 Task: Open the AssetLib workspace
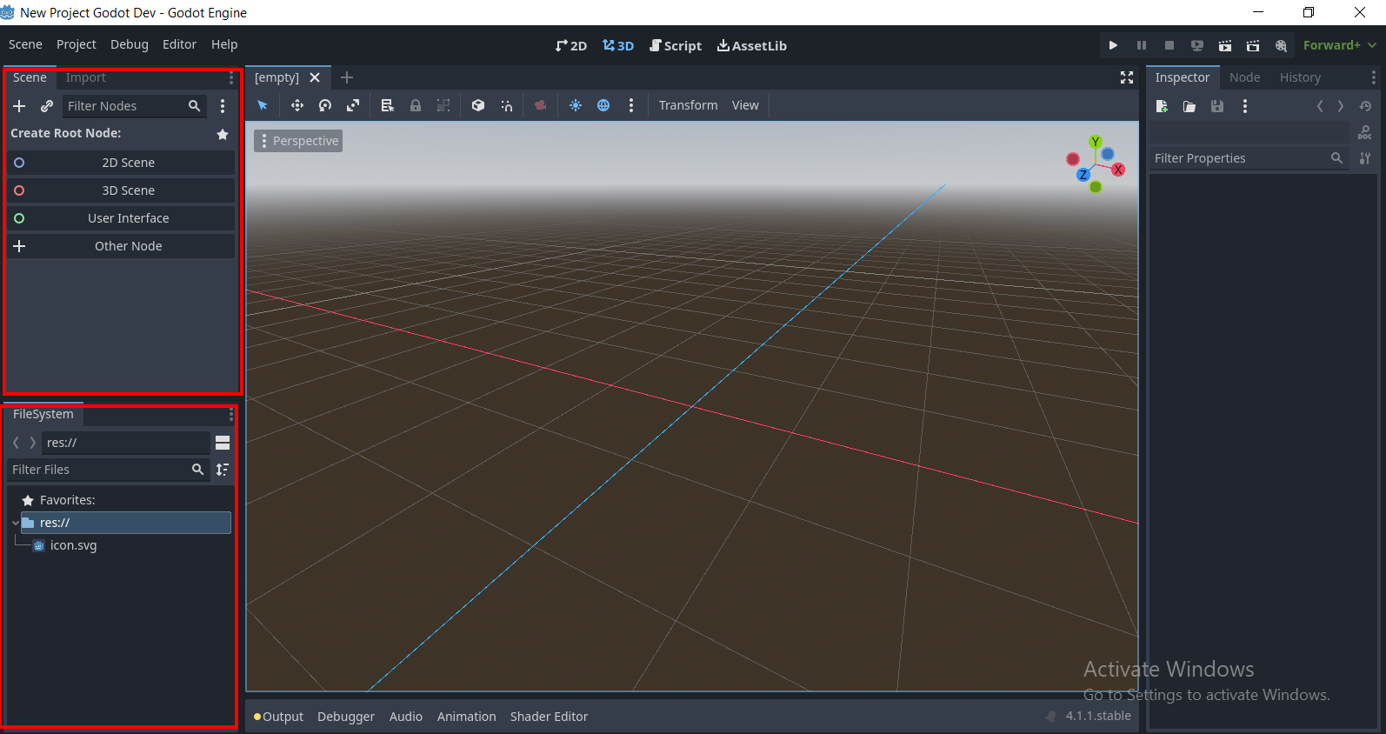(x=752, y=45)
